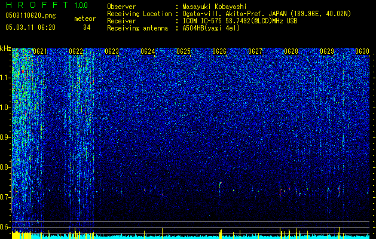Click the Receiver label
Viewport: 376px width, 239px height.
coord(121,21)
